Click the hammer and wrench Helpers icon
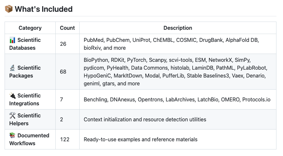Viewport: 283px width, 156px height. coord(12,116)
